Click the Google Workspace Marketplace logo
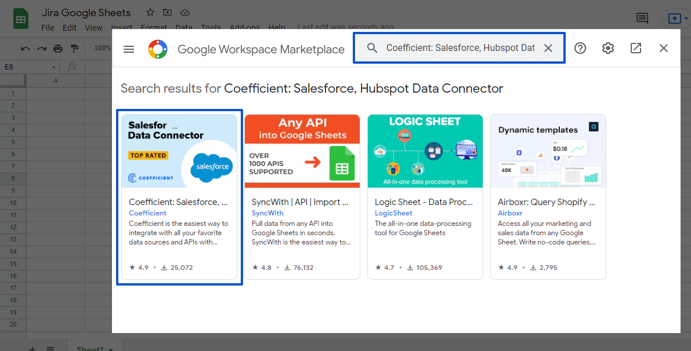The height and width of the screenshot is (351, 691). [158, 49]
